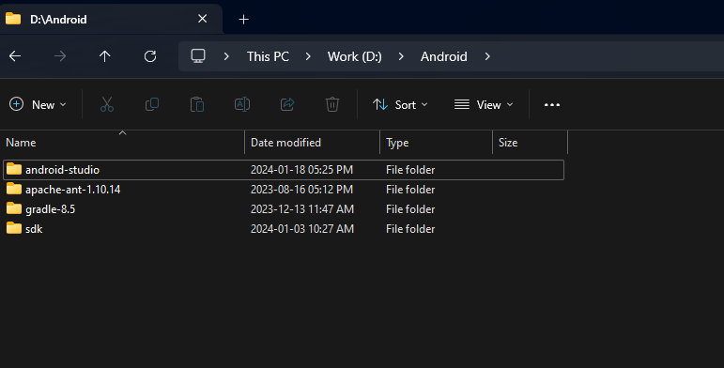Click the Delete trash can icon

point(332,104)
